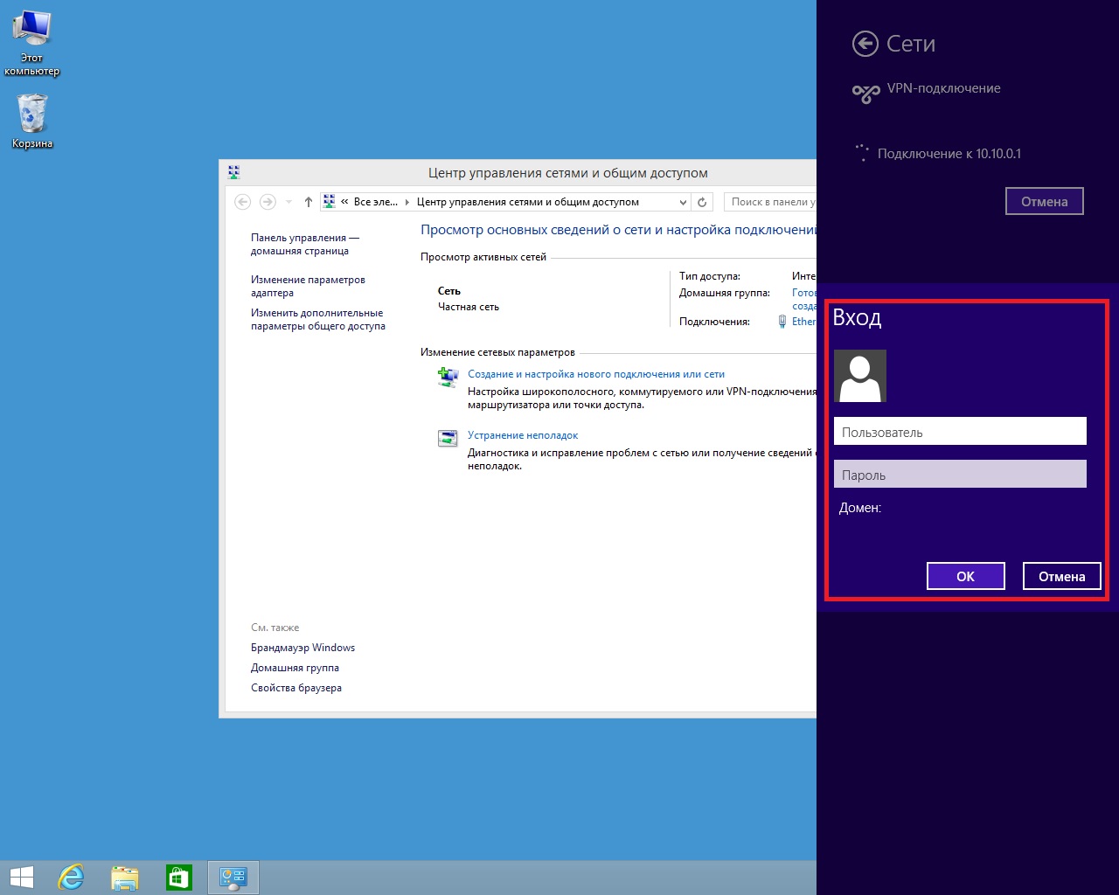Screen dimensions: 1119x895
Task: Open Свойства браузера link
Action: 296,688
